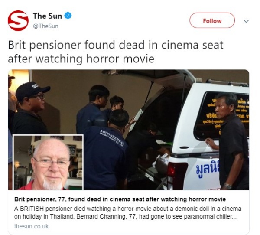The image size is (260, 235).
Task: Open the article card's main photo
Action: click(129, 130)
